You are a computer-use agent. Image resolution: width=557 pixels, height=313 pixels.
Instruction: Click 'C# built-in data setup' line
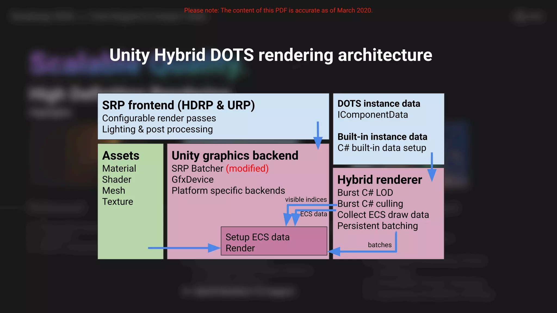pos(382,148)
